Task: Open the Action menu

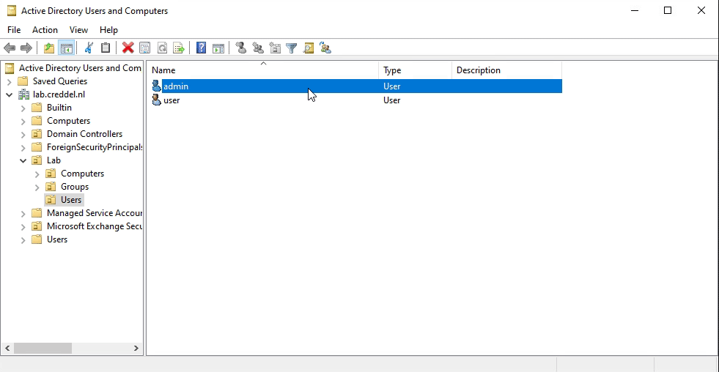Action: pos(45,30)
